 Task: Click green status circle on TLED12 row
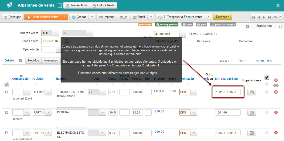pyautogui.click(x=267, y=92)
